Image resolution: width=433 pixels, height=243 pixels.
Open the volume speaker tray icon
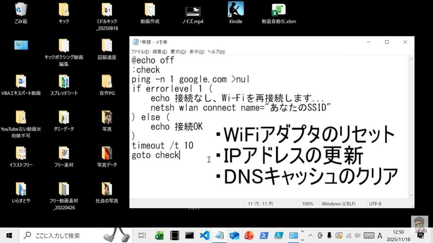358,236
